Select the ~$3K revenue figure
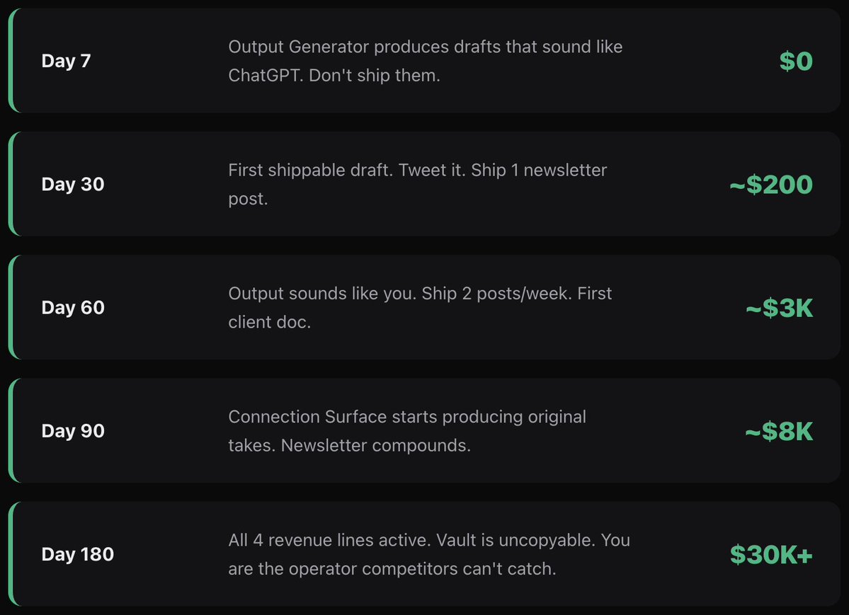 [779, 308]
